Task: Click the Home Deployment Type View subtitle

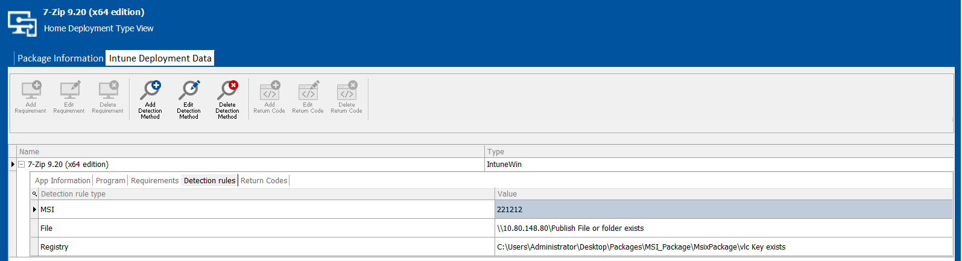Action: (x=98, y=28)
